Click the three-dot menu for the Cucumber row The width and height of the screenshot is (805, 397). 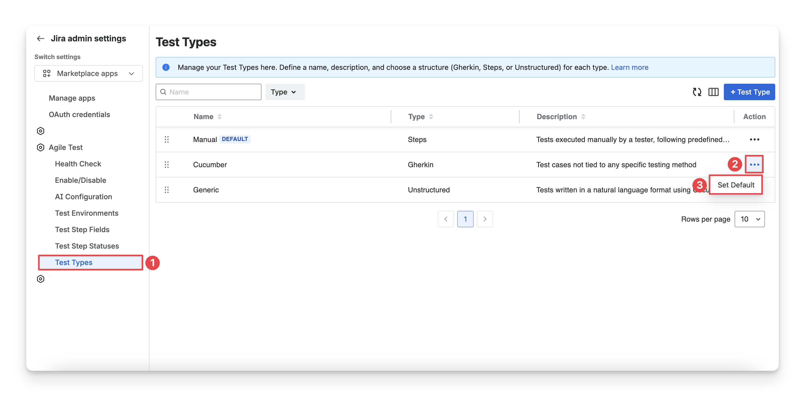coord(754,164)
